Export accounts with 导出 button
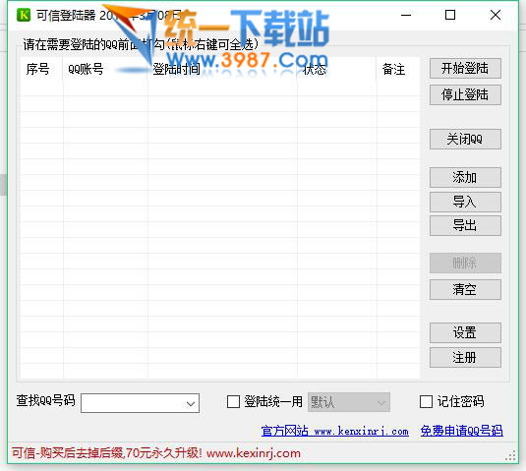This screenshot has height=471, width=526. pos(465,225)
